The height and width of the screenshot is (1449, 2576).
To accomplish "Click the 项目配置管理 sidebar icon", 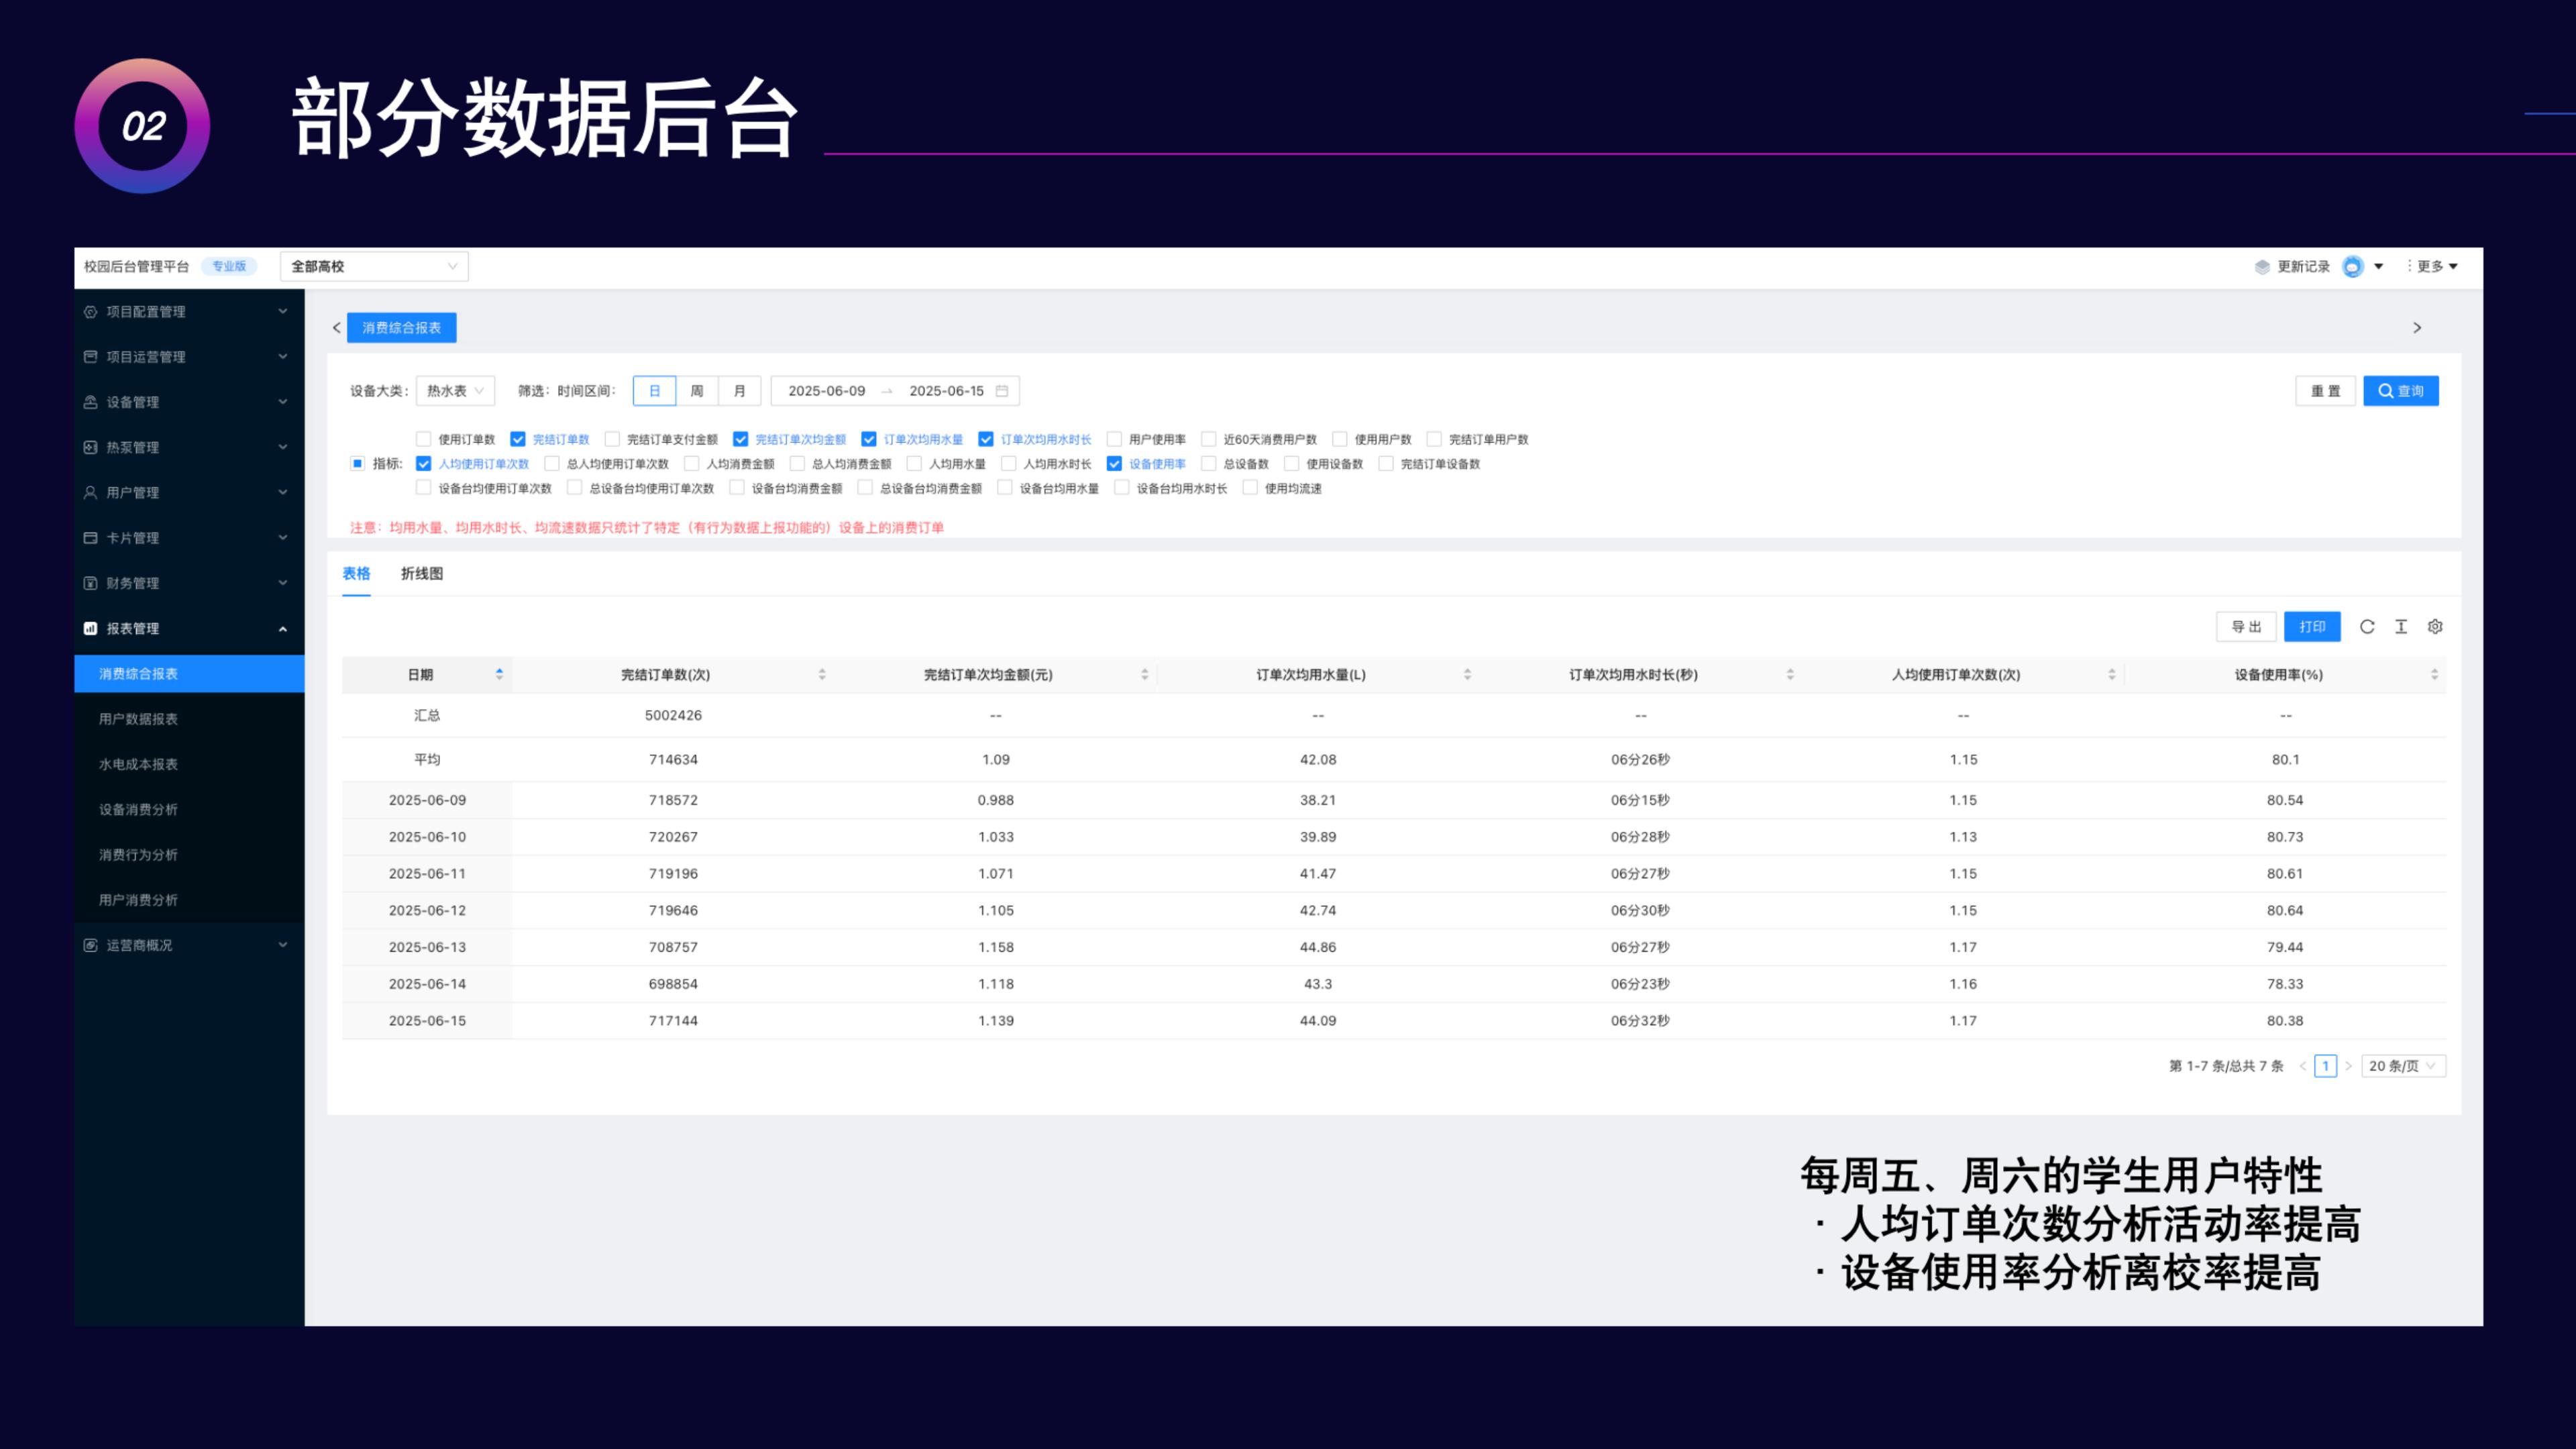I will coord(90,312).
